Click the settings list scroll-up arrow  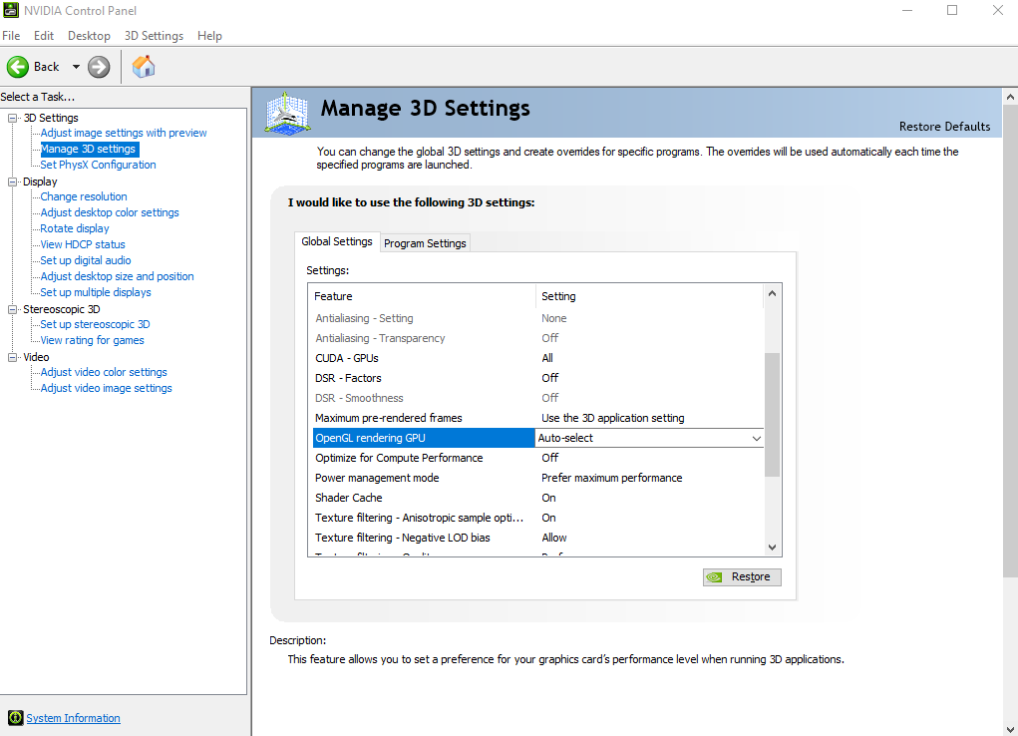[772, 293]
